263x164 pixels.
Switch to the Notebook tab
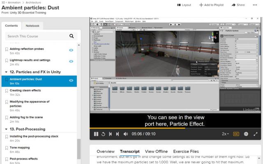coord(32,26)
